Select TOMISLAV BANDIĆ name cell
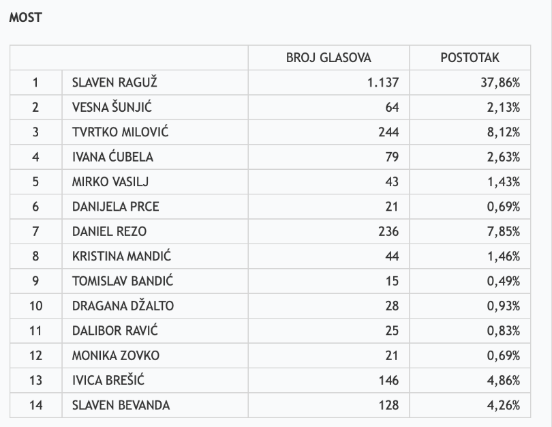The image size is (552, 427). point(121,281)
